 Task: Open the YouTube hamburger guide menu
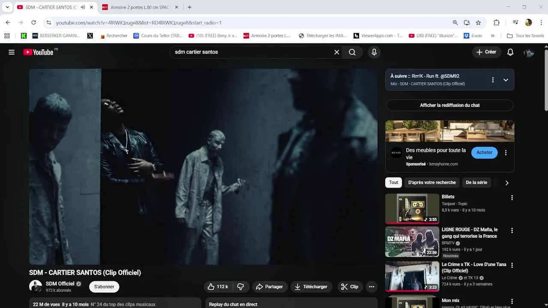(12, 52)
